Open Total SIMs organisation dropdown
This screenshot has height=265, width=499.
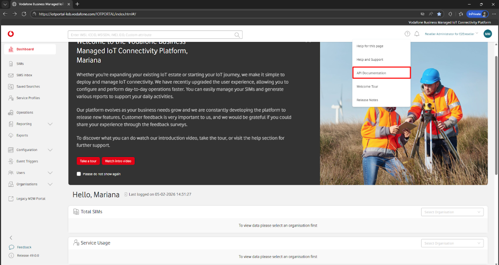tap(452, 212)
